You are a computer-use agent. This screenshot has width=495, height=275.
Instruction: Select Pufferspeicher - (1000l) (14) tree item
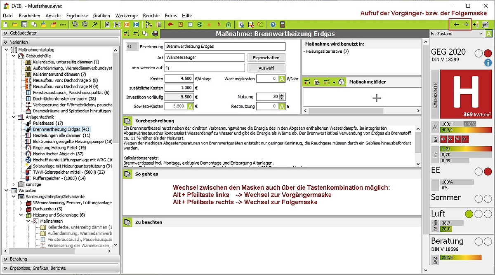click(x=59, y=178)
